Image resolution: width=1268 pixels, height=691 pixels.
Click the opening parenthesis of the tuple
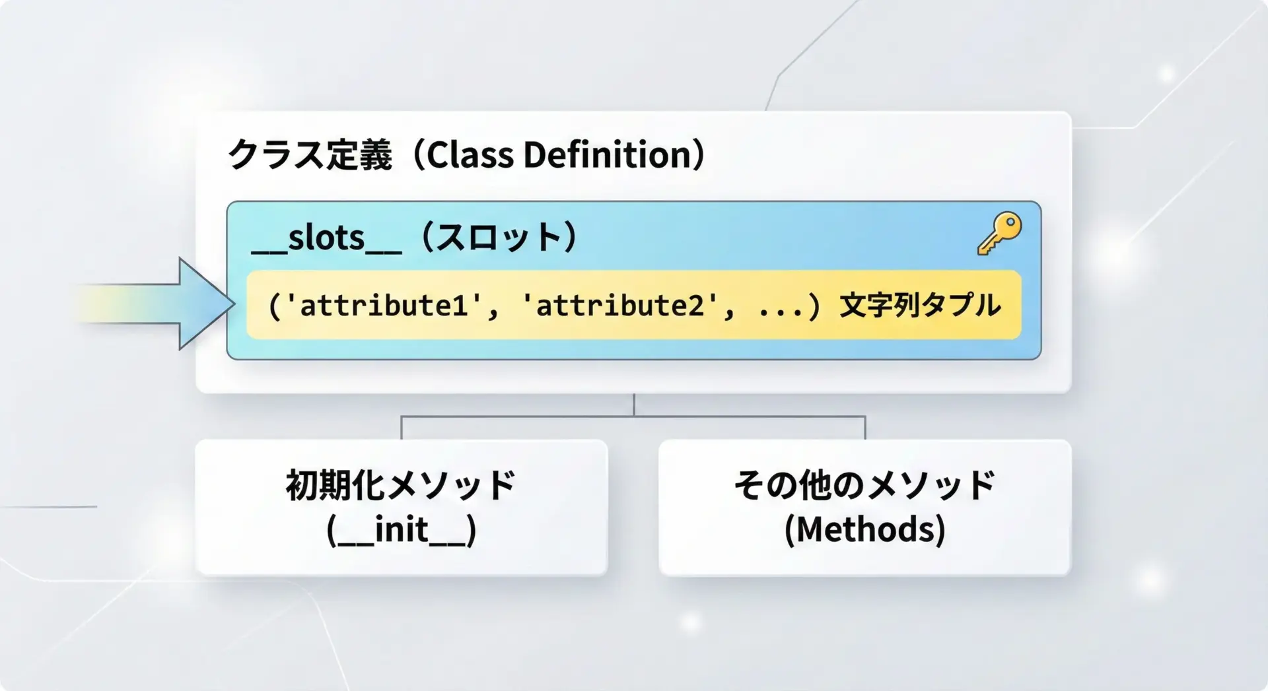tap(274, 306)
